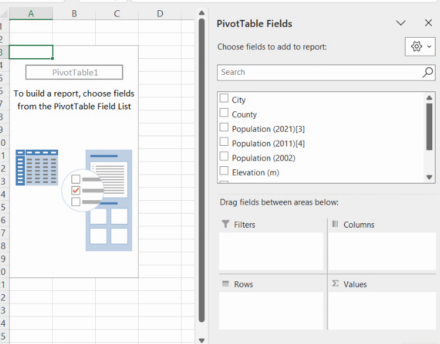
Task: Enable the County field checkbox
Action: pyautogui.click(x=224, y=113)
